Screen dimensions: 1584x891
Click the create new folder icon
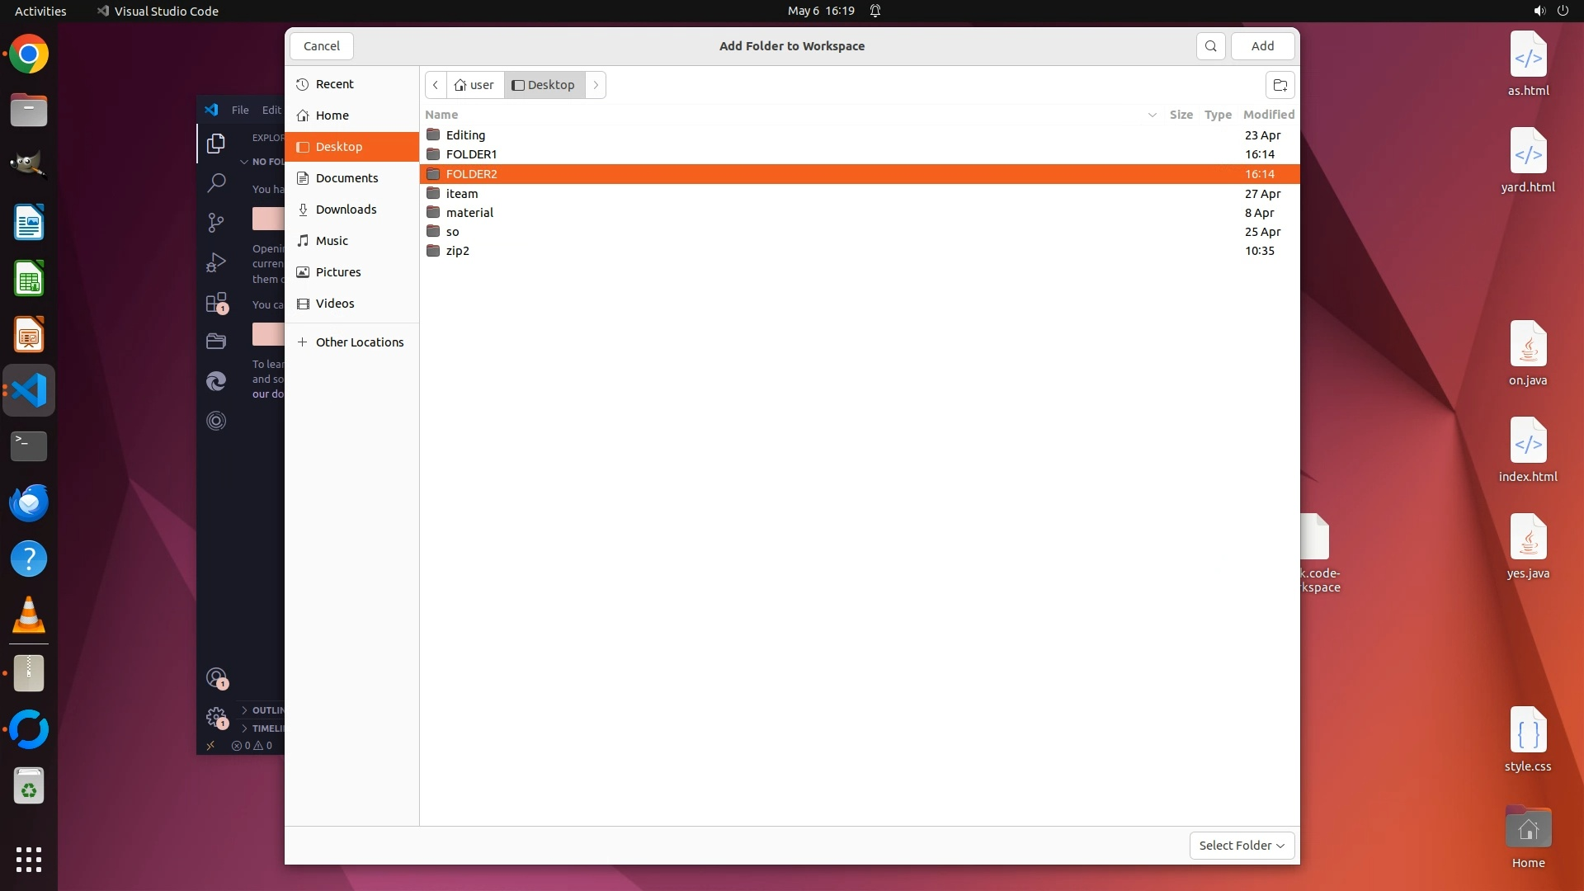pyautogui.click(x=1280, y=85)
